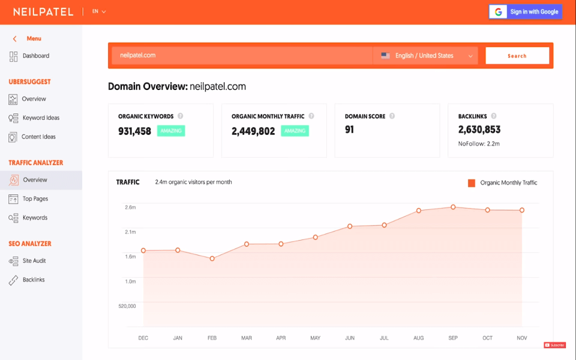This screenshot has height=360, width=576.
Task: Click the back arrow beside Menu
Action: point(14,38)
